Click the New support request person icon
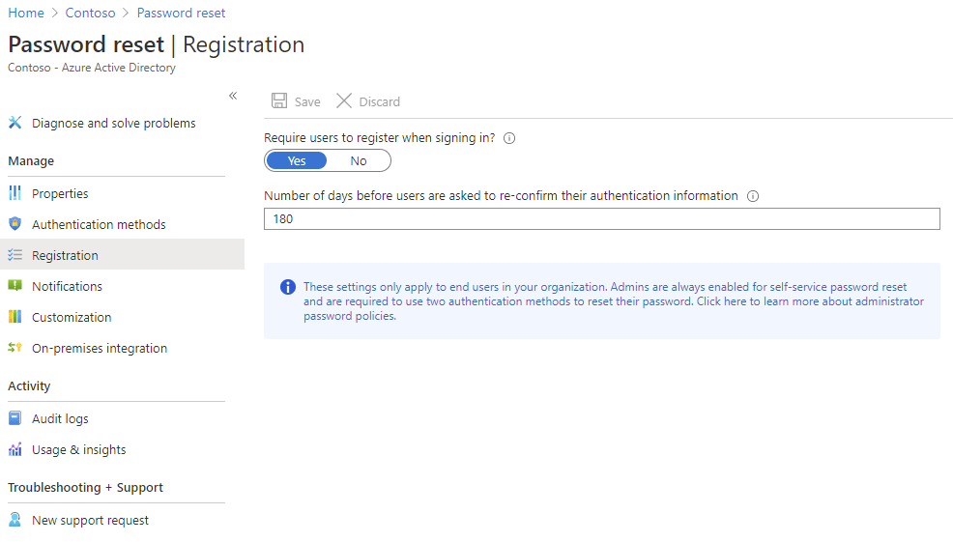The height and width of the screenshot is (542, 953). click(x=14, y=520)
